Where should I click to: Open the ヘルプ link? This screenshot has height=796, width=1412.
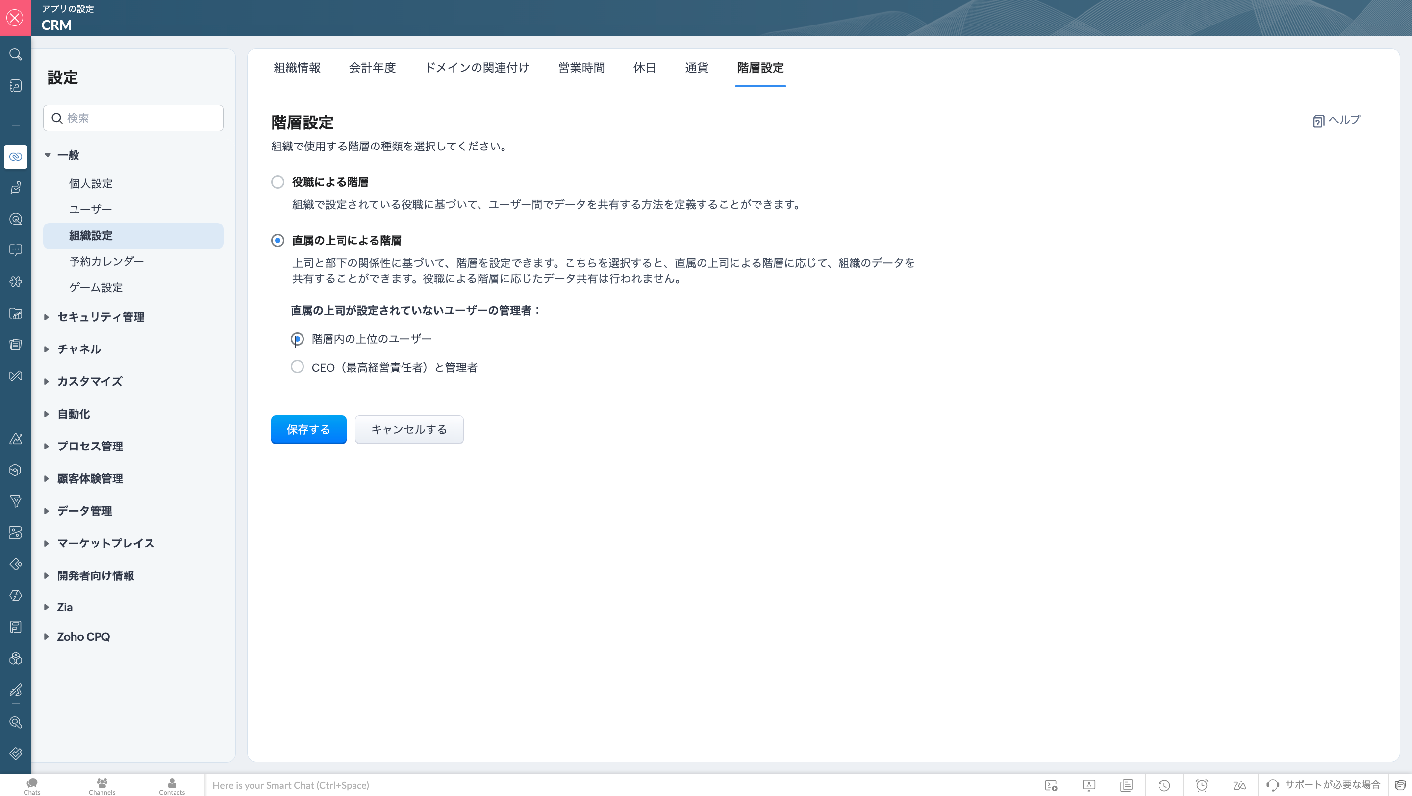click(x=1336, y=120)
